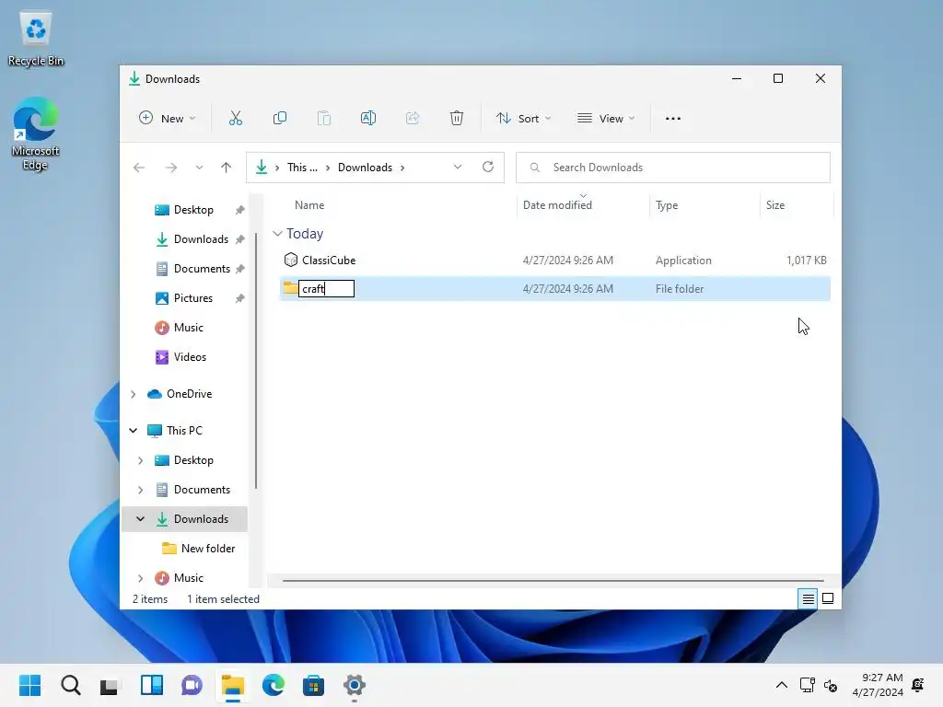Click Downloads breadcrumb in address bar

coord(365,168)
